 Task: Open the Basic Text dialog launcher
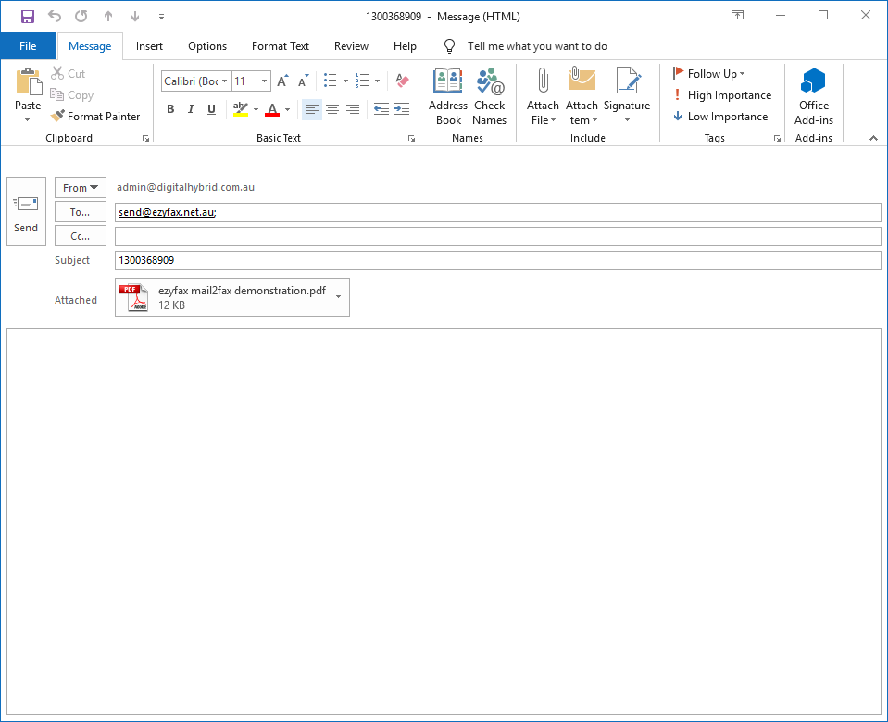click(412, 138)
